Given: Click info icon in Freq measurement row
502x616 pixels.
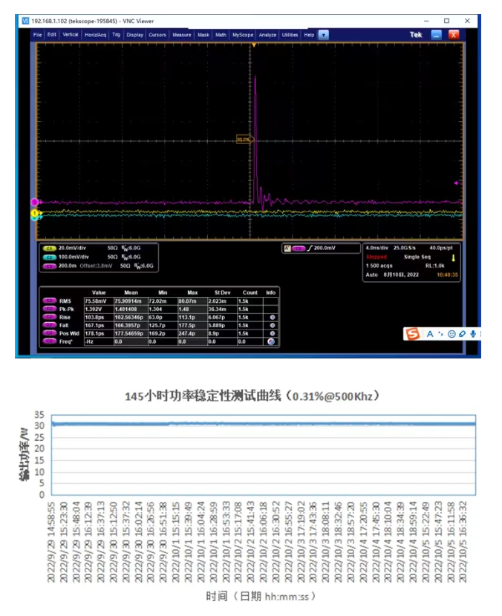Looking at the screenshot, I should [272, 341].
